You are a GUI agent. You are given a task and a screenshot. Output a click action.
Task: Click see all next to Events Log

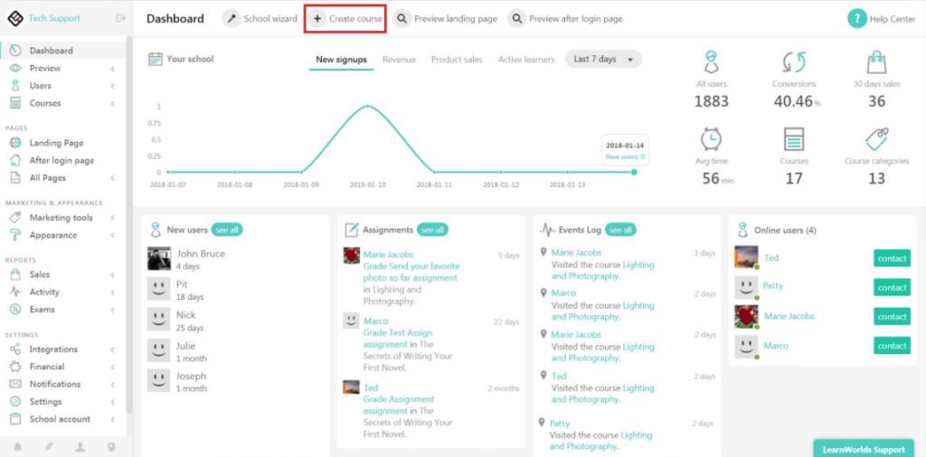click(620, 229)
